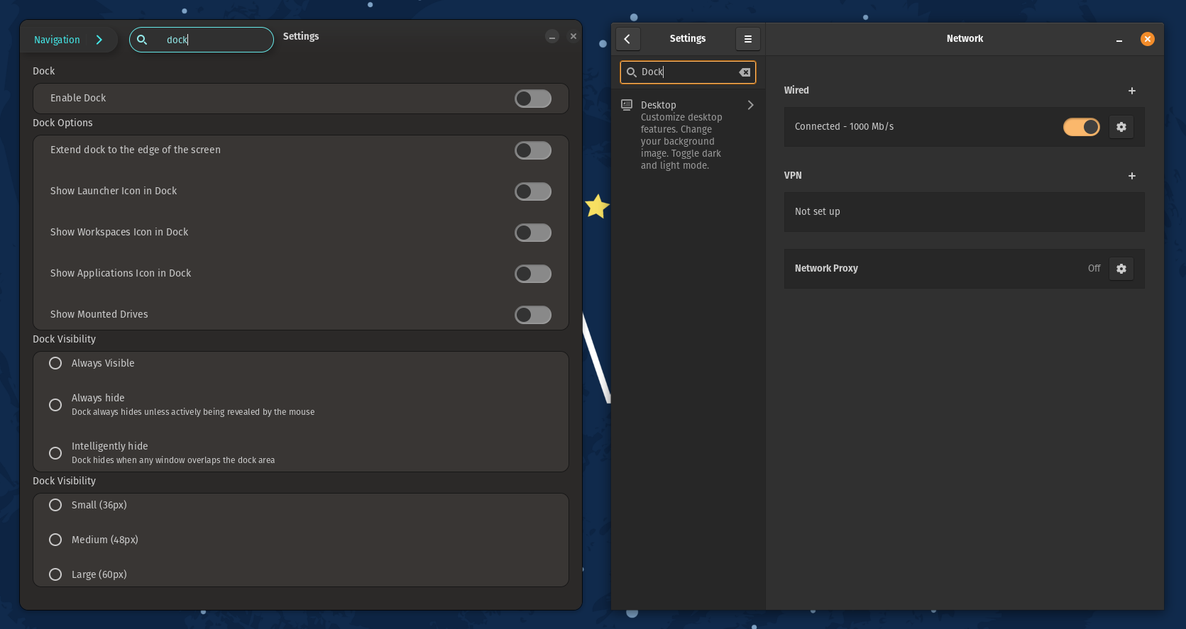Viewport: 1186px width, 629px height.
Task: Toggle Show Launcher Icon in Dock
Action: [x=532, y=191]
